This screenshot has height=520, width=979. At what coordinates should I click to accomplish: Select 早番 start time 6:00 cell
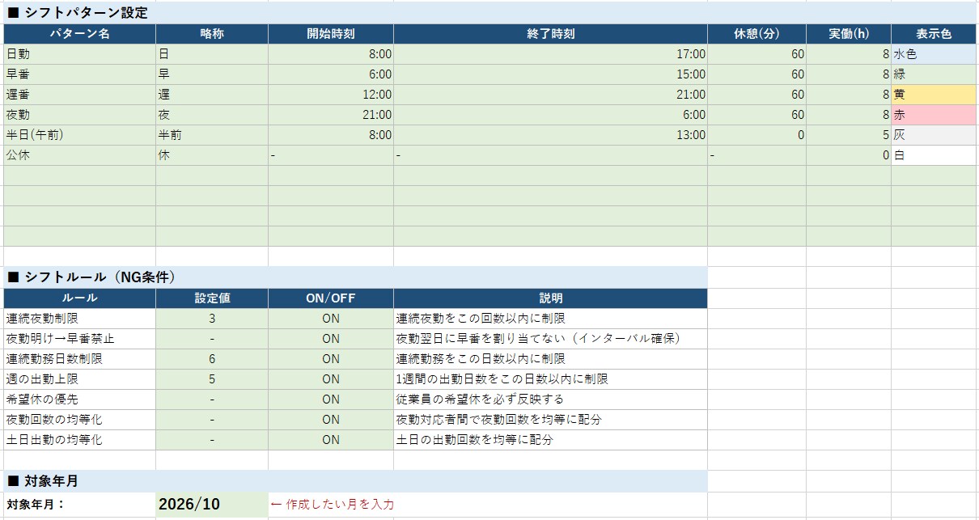point(331,74)
